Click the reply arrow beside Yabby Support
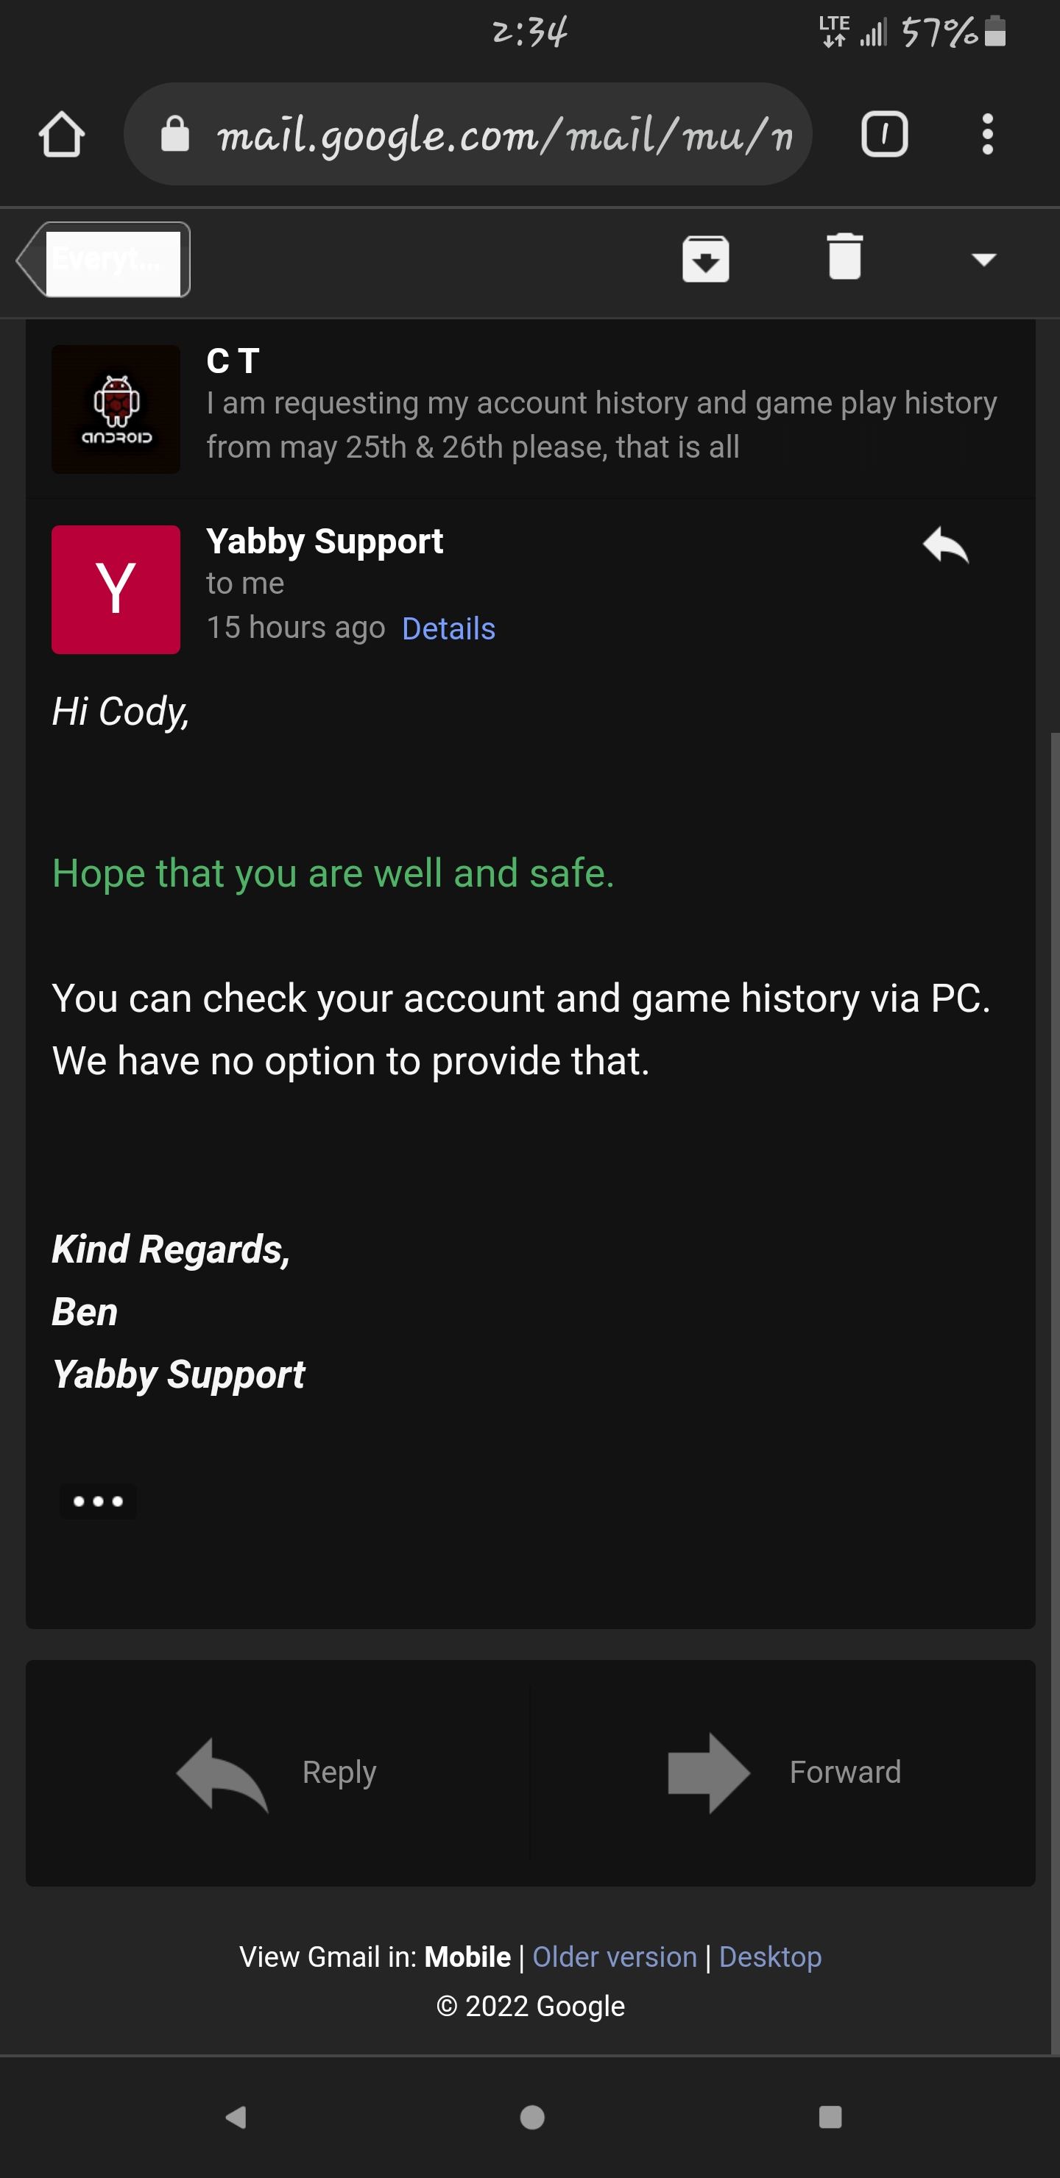Viewport: 1060px width, 2178px height. (946, 545)
